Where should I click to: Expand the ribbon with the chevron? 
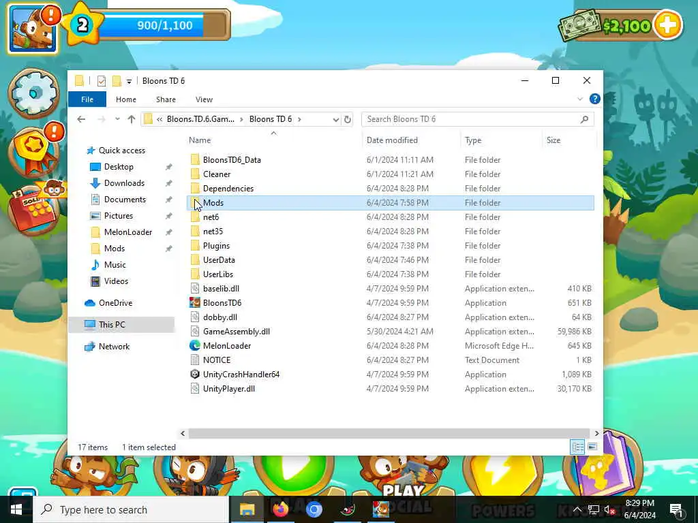579,99
